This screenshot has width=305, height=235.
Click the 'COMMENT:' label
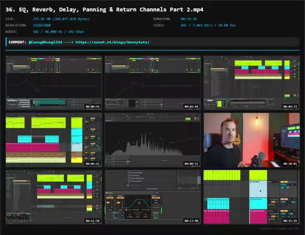point(17,42)
